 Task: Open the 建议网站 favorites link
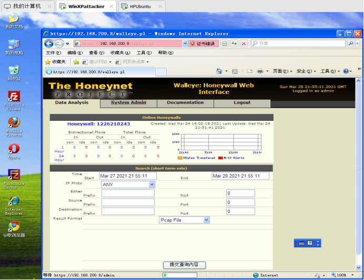[x=97, y=62]
